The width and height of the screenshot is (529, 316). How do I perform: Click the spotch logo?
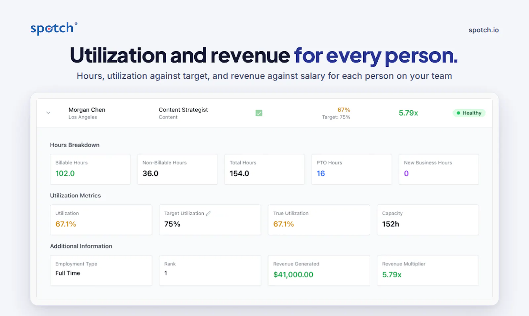click(54, 28)
